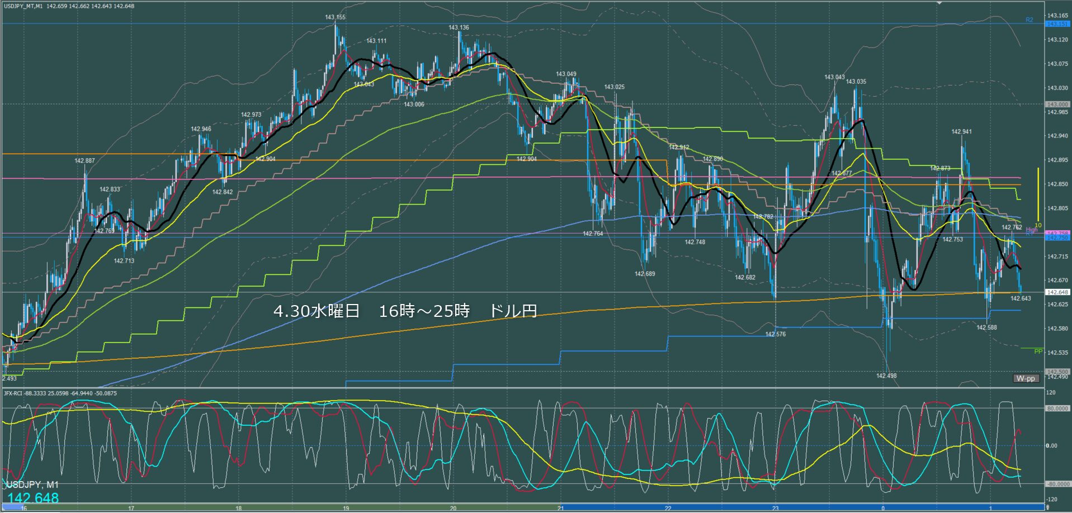This screenshot has width=1072, height=513.
Task: Click the 143.155 high price label
Action: [x=335, y=17]
